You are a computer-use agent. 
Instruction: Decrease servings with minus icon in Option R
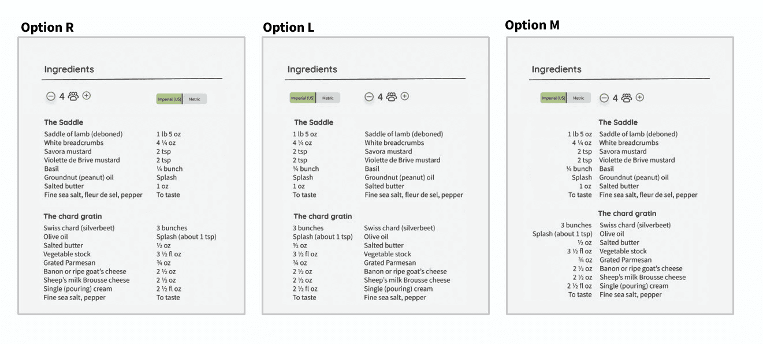[x=51, y=96]
